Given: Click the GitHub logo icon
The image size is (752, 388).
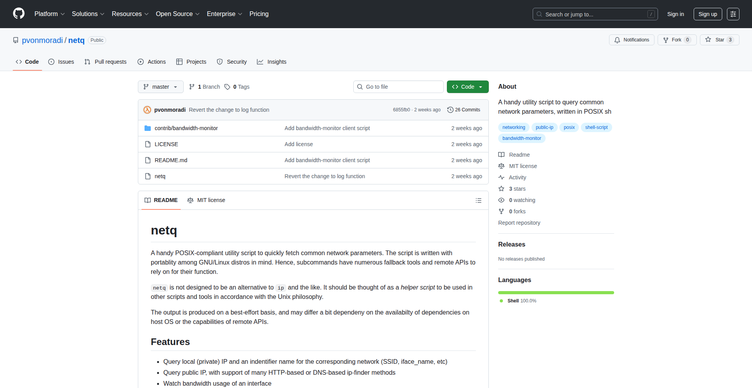Looking at the screenshot, I should pyautogui.click(x=18, y=14).
